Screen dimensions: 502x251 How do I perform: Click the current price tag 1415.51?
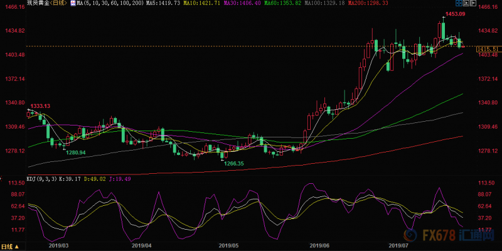click(x=488, y=49)
